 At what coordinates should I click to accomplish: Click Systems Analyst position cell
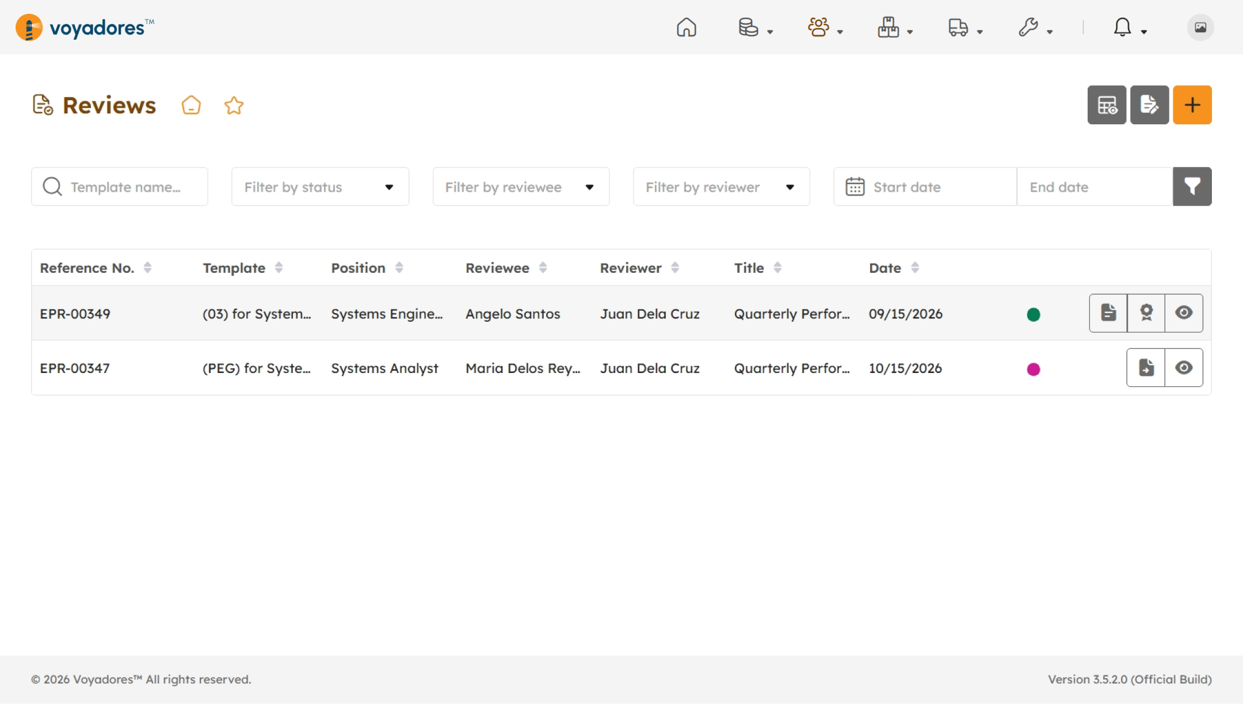[384, 368]
